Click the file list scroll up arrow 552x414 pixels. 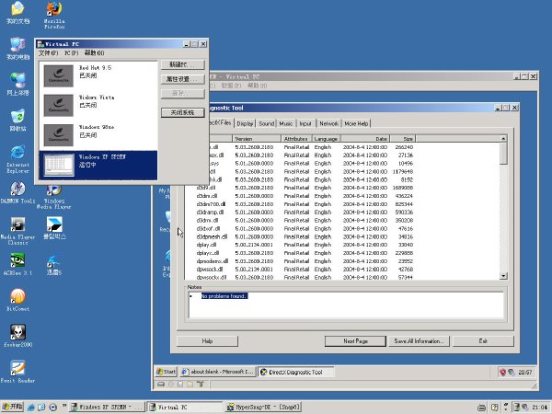point(503,139)
